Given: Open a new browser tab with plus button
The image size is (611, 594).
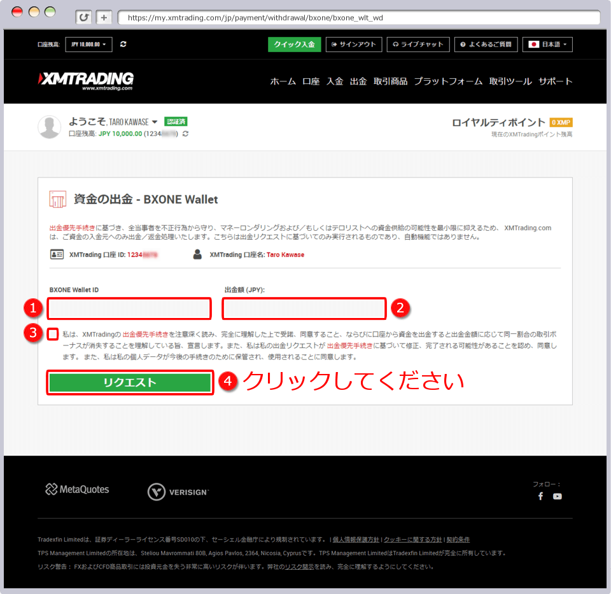Looking at the screenshot, I should (x=104, y=17).
